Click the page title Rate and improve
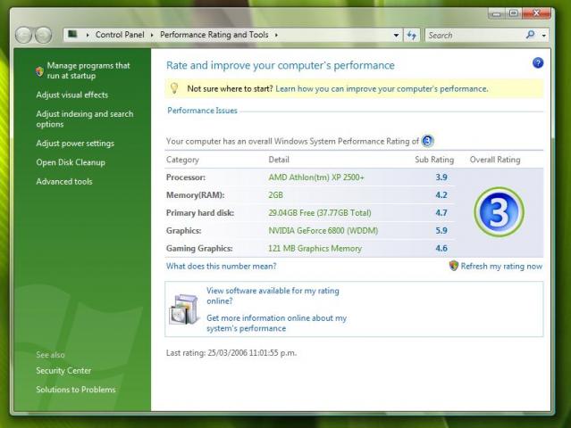The height and width of the screenshot is (428, 571). [x=280, y=65]
